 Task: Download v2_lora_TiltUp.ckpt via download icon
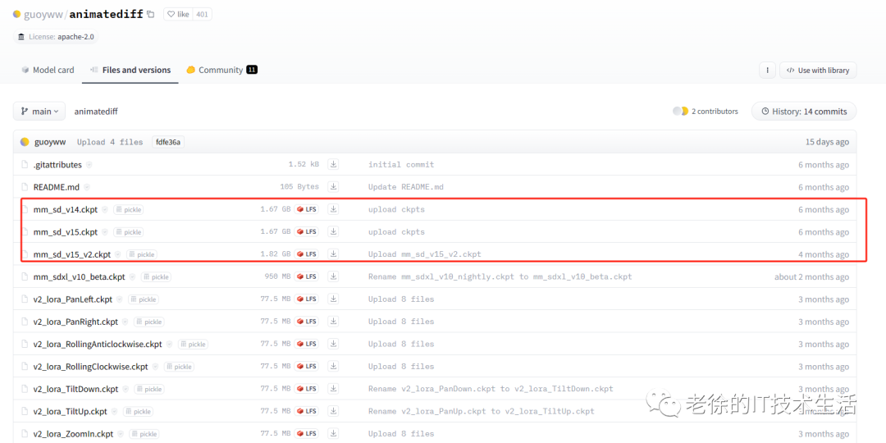tap(334, 411)
